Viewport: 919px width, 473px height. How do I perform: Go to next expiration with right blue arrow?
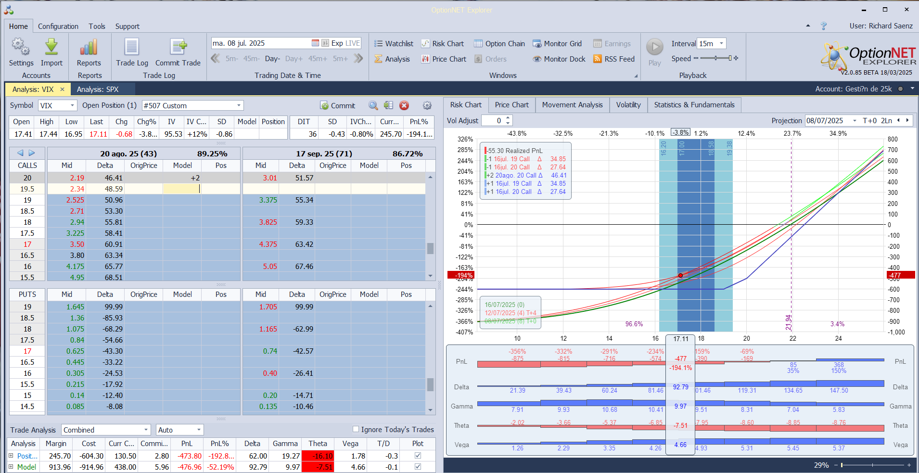32,153
